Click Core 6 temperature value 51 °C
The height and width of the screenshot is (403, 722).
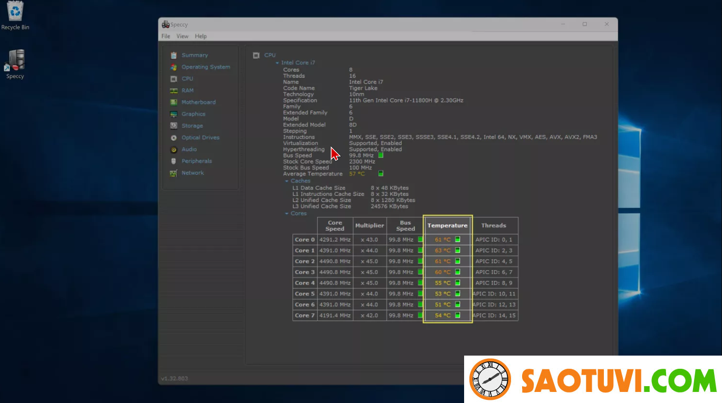click(x=443, y=304)
